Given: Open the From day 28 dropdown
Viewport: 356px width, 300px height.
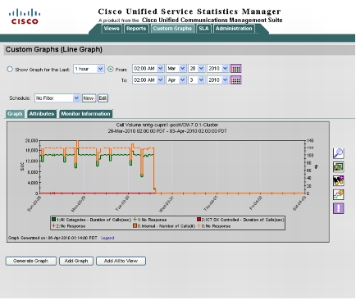Looking at the screenshot, I should pos(196,69).
